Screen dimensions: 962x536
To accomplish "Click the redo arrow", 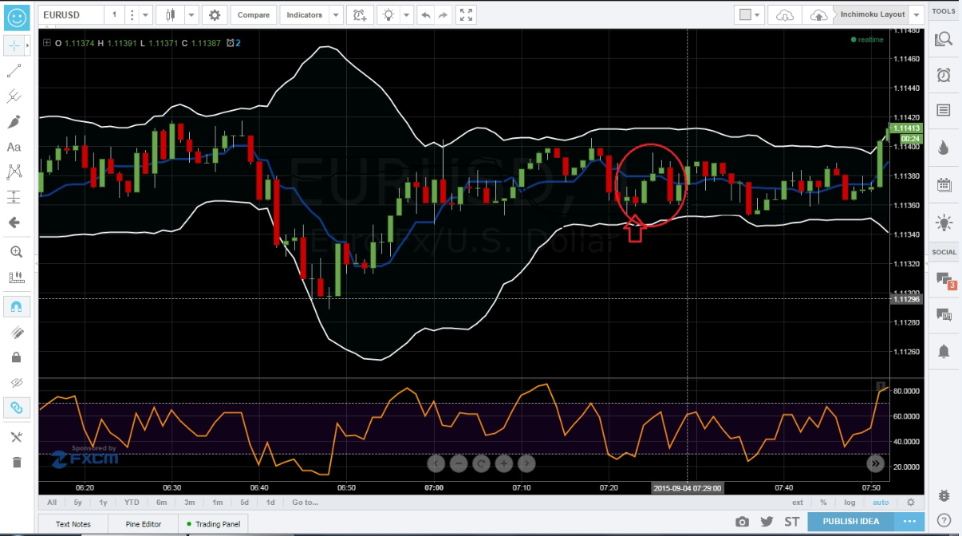I will click(444, 14).
